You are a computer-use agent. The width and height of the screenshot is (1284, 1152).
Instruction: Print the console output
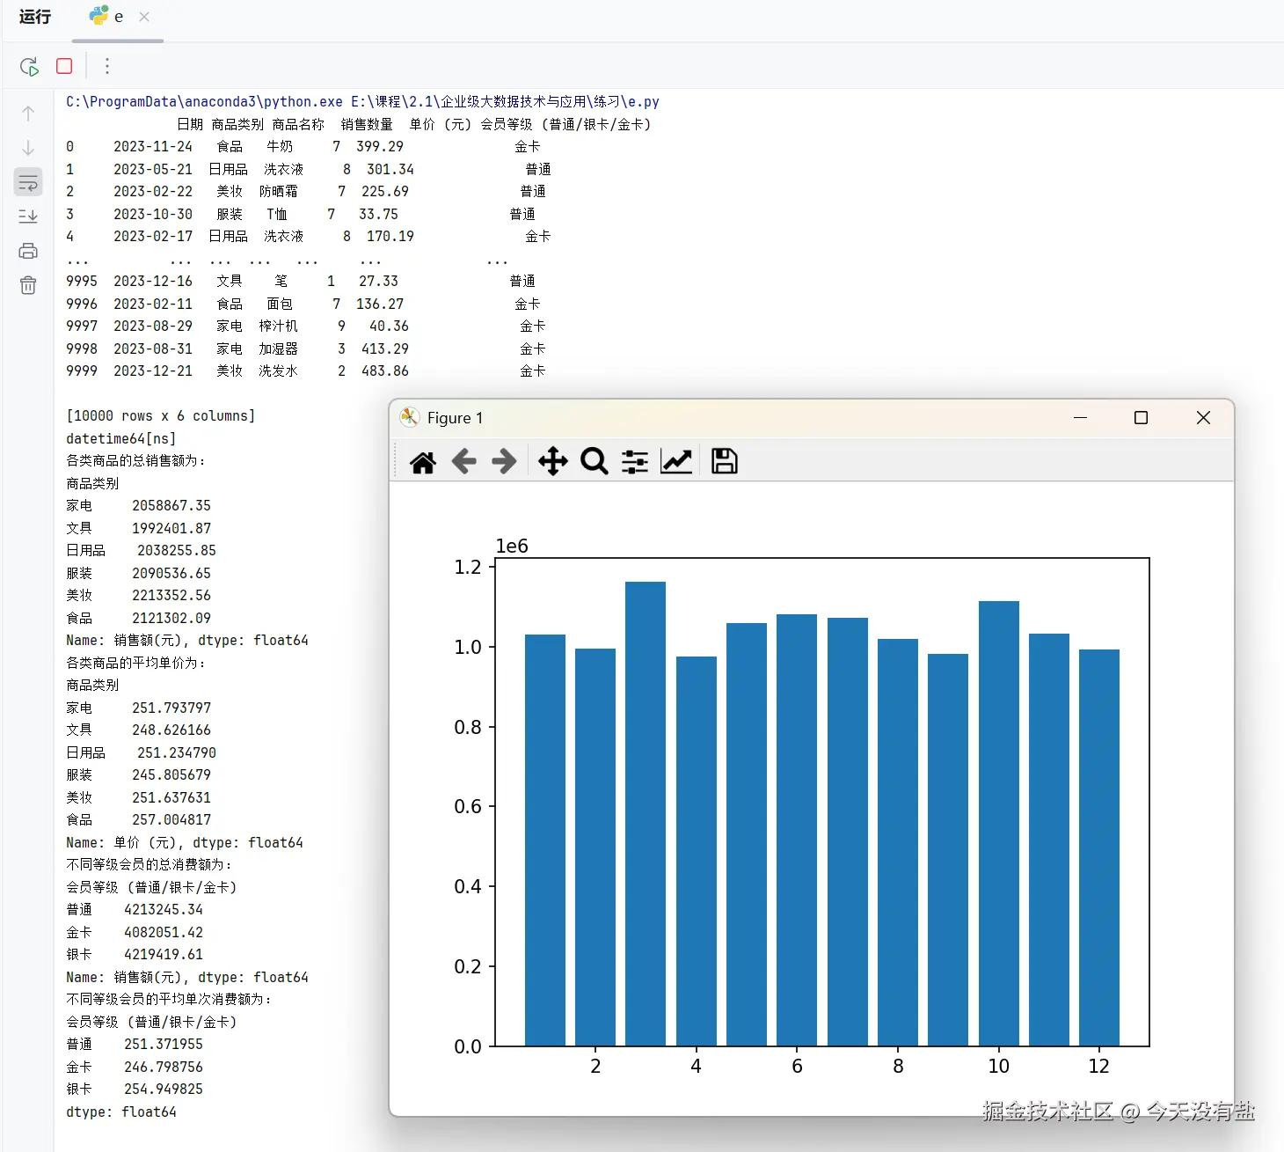[x=28, y=251]
